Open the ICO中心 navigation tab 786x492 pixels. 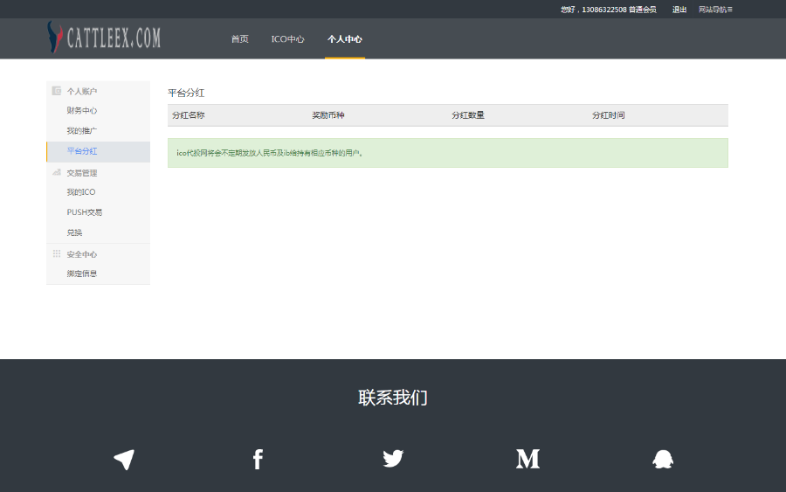[287, 39]
